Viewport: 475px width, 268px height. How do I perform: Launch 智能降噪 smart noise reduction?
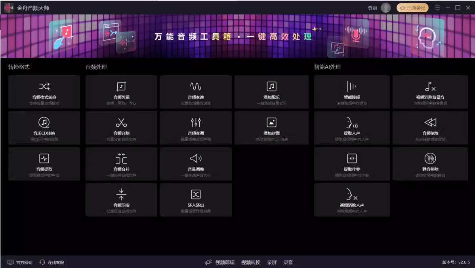(352, 92)
